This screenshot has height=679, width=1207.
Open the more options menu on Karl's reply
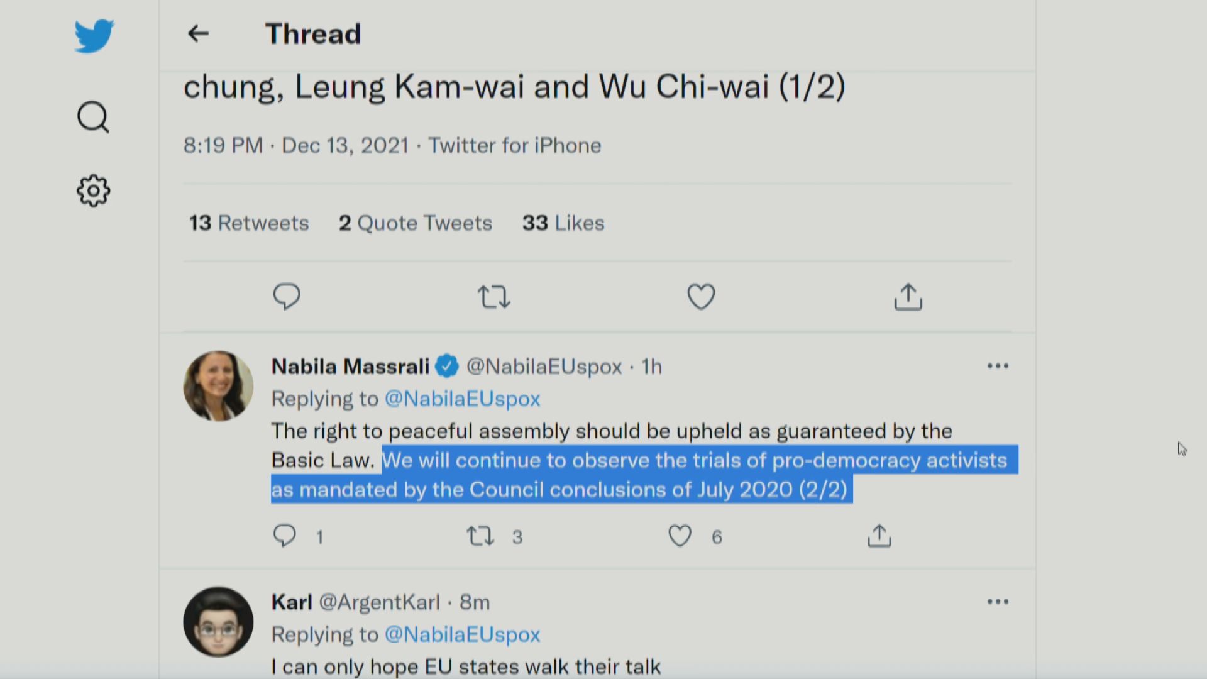998,601
